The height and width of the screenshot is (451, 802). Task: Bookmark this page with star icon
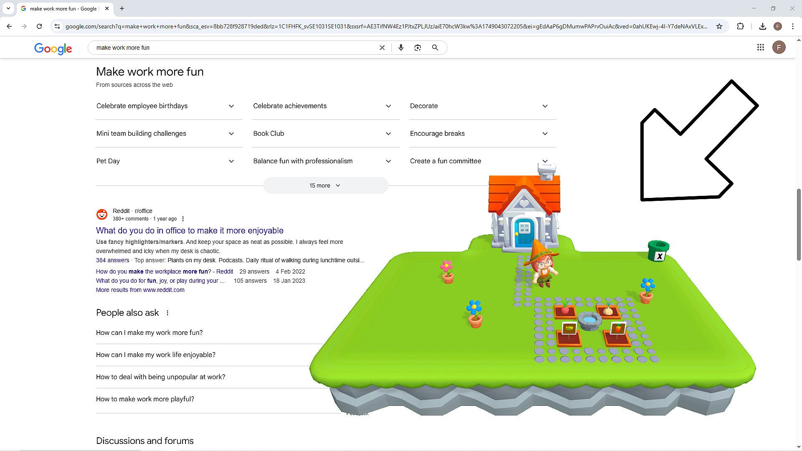pyautogui.click(x=719, y=26)
